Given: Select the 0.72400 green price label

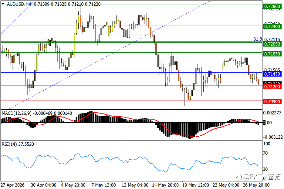Looking at the screenshot, I should click(272, 27).
